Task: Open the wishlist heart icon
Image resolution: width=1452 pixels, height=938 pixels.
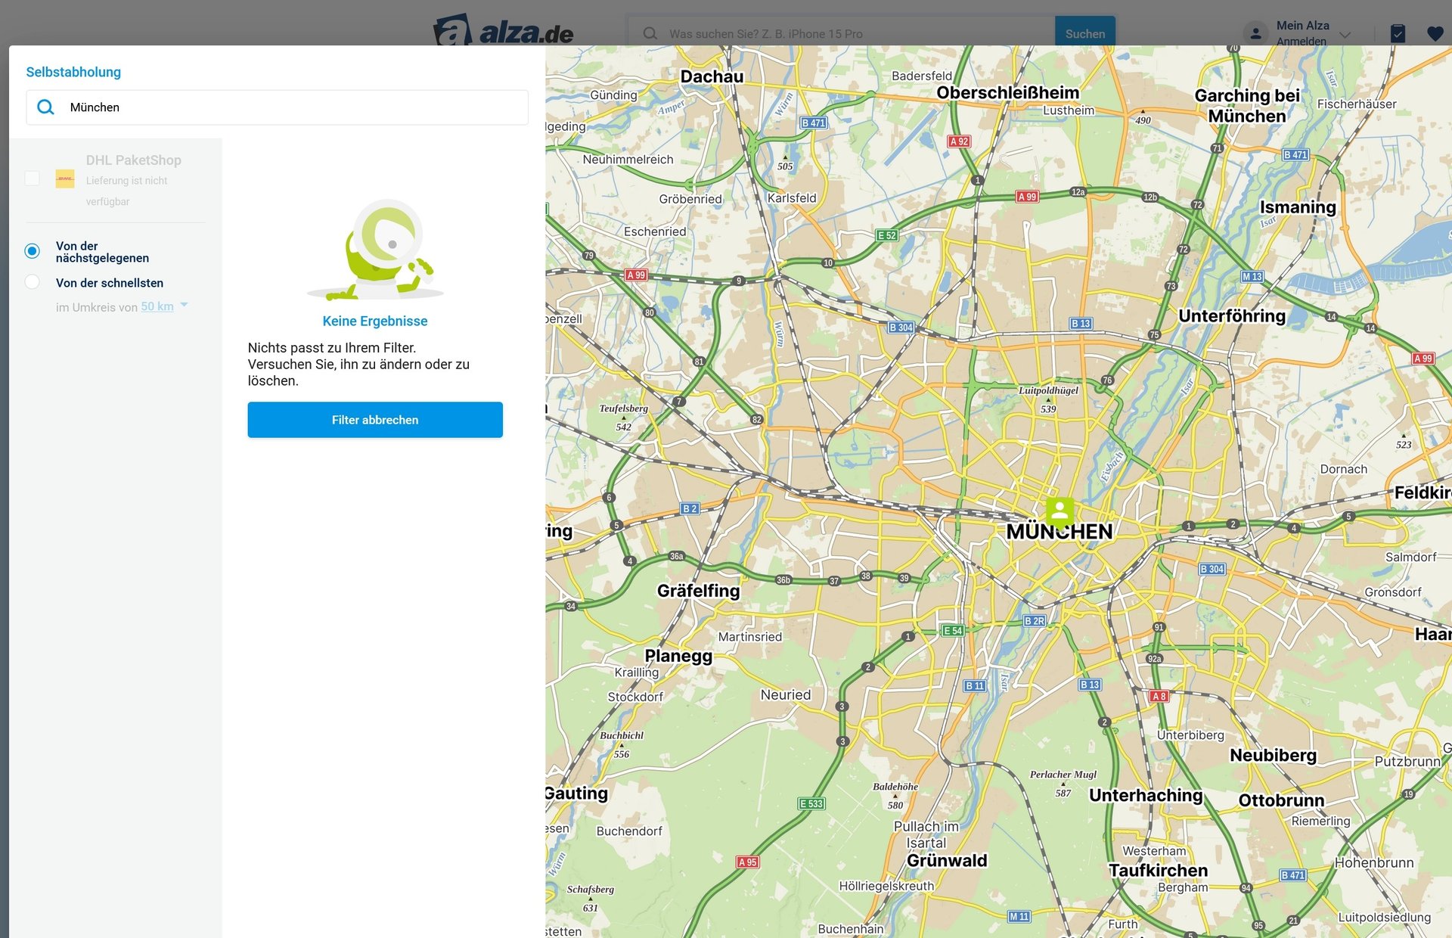Action: tap(1435, 33)
